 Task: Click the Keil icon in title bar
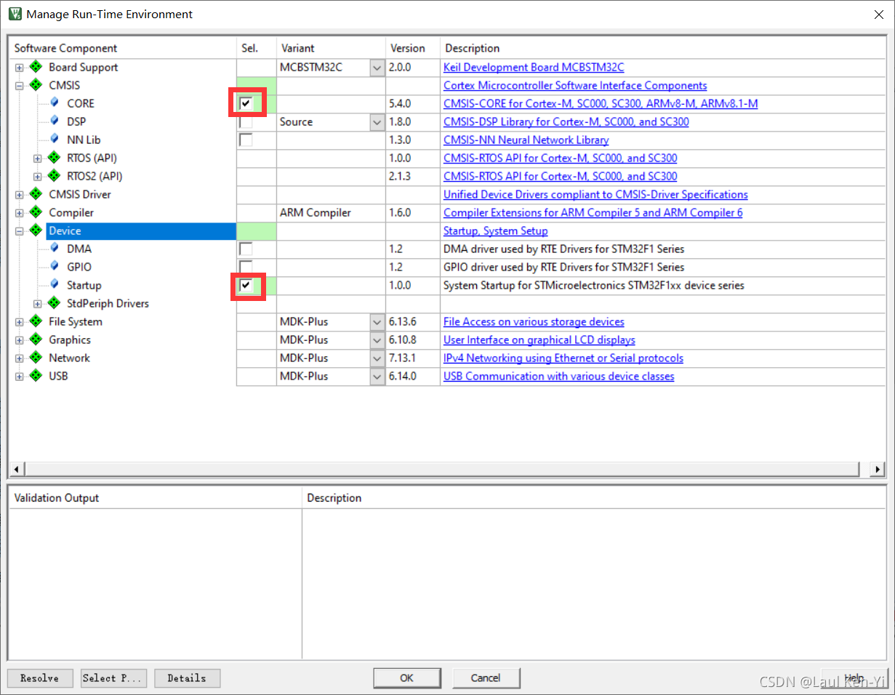point(15,14)
